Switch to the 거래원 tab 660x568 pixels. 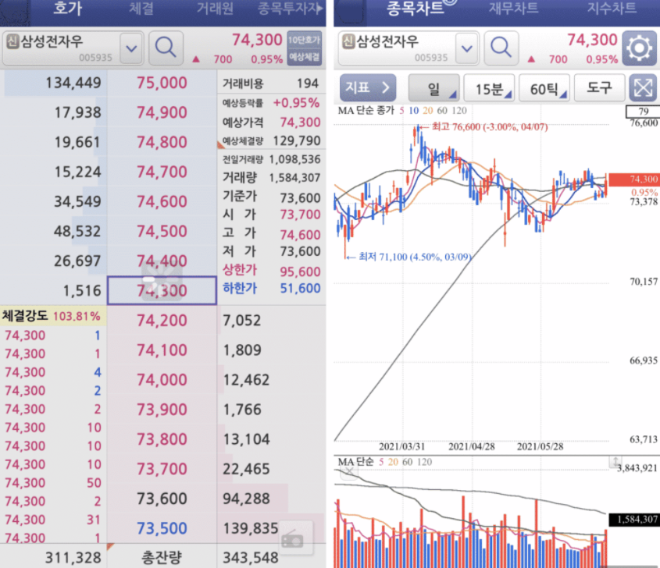point(215,9)
